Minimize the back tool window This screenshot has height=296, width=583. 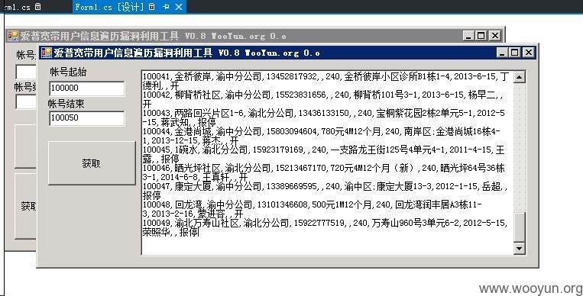click(x=468, y=36)
